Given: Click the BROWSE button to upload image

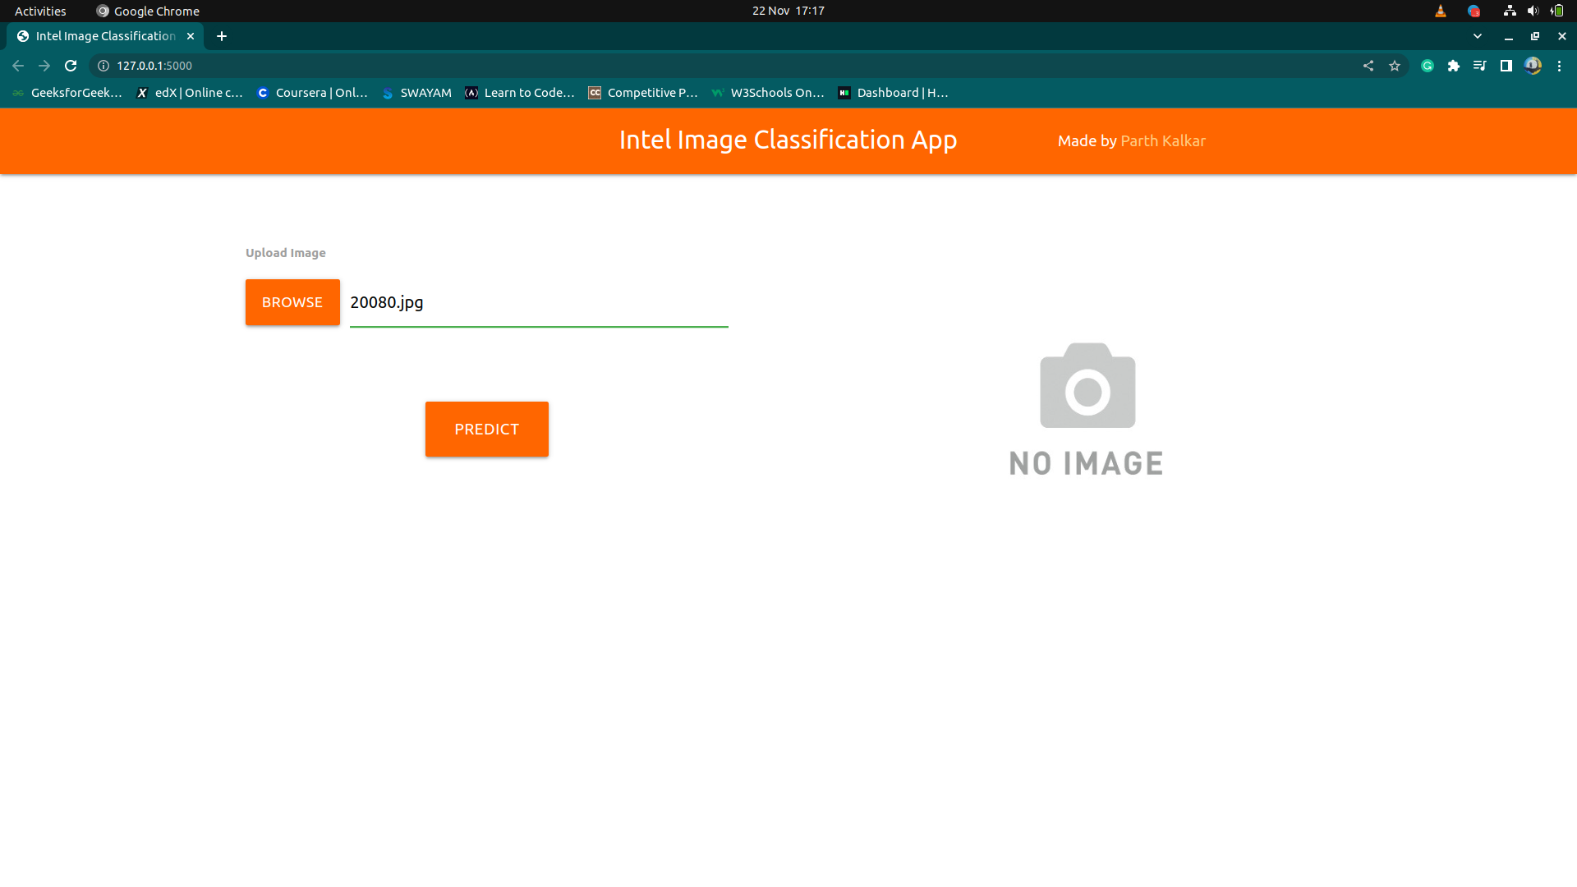Looking at the screenshot, I should click(292, 301).
